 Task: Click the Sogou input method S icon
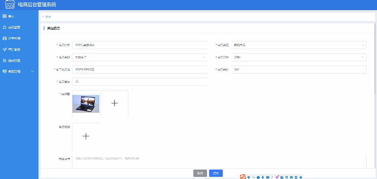pos(243,177)
